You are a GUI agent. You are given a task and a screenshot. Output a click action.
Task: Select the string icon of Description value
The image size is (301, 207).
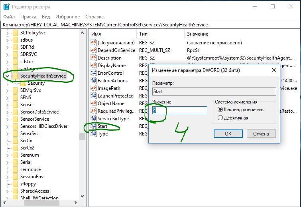(93, 58)
